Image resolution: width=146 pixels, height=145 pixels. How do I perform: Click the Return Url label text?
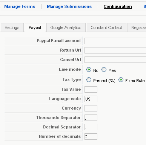pyautogui.click(x=71, y=50)
